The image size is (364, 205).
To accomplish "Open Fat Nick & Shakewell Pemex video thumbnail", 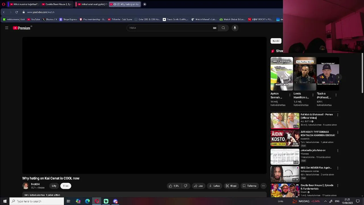I will (285, 121).
